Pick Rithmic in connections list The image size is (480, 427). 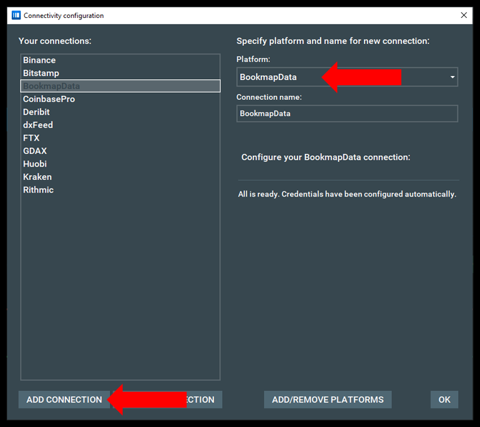120,190
